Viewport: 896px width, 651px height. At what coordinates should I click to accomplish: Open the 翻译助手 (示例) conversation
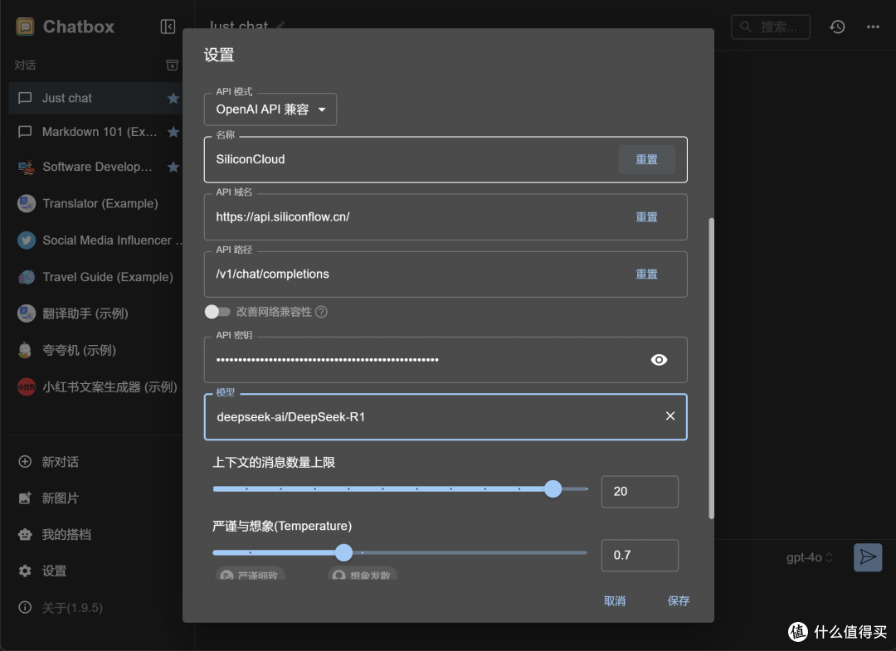pos(95,313)
